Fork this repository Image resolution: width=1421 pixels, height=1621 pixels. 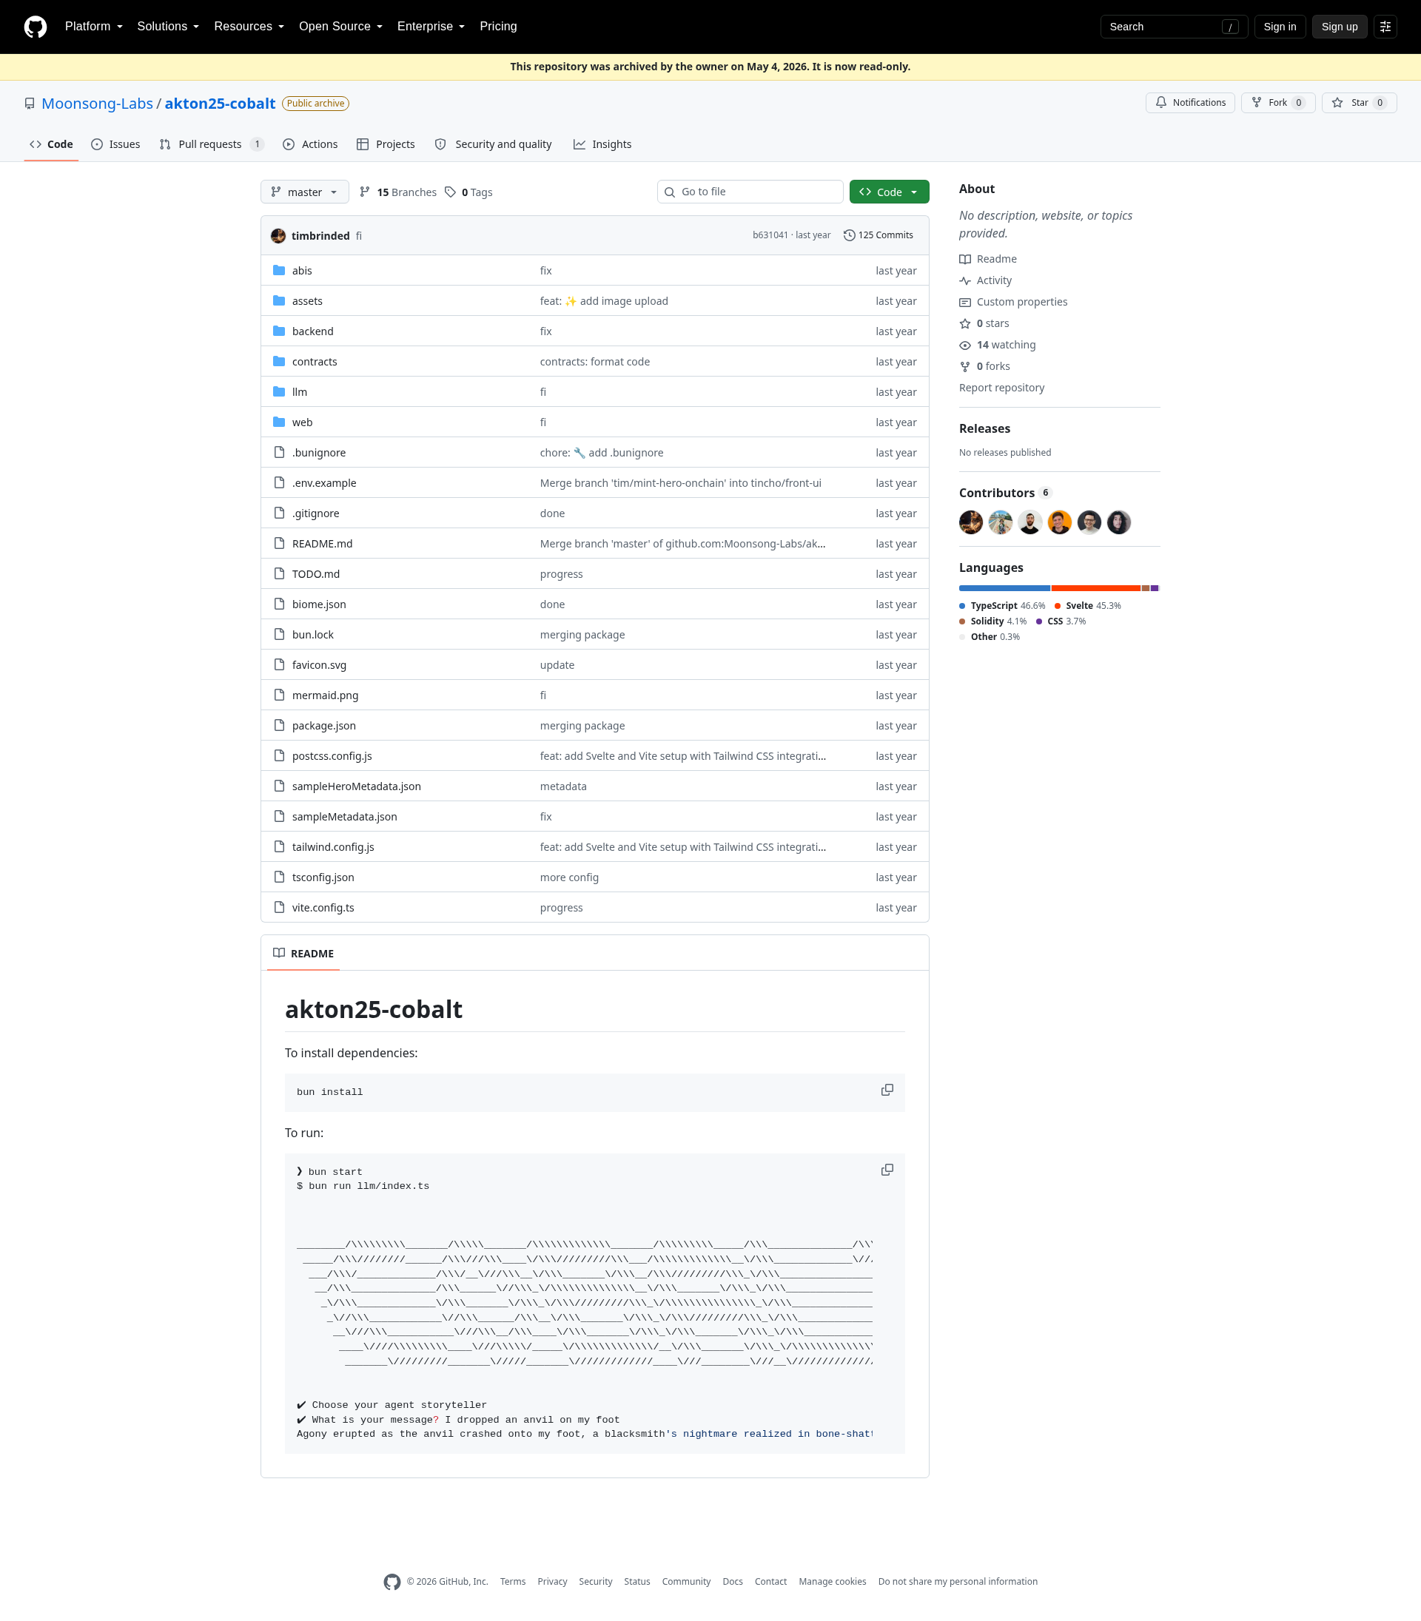[x=1277, y=102]
